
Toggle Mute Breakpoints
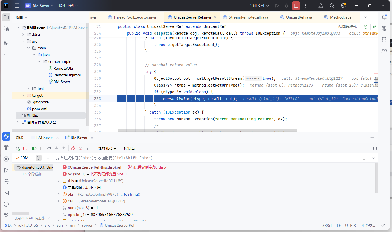point(80,148)
